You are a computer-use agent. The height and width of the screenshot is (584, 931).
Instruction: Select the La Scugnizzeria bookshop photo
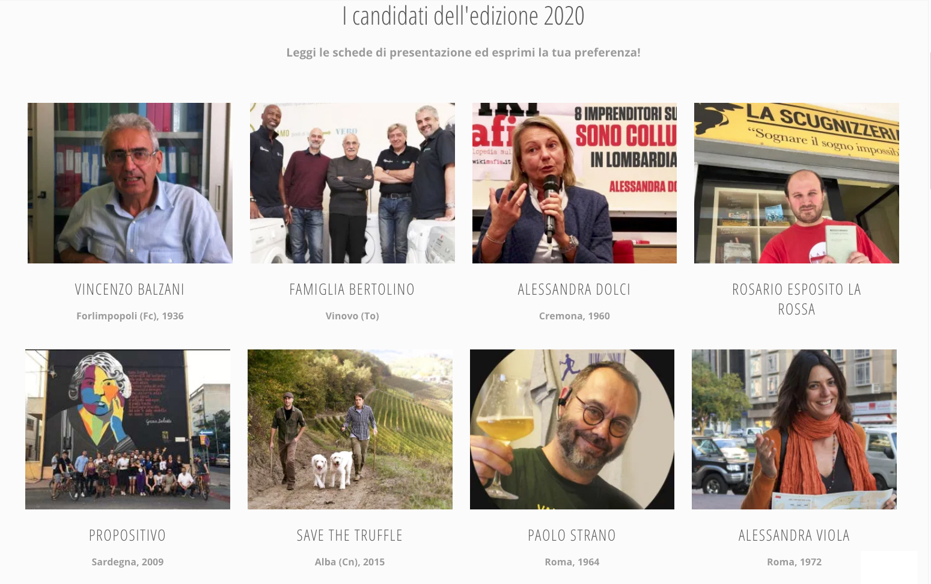tap(796, 183)
